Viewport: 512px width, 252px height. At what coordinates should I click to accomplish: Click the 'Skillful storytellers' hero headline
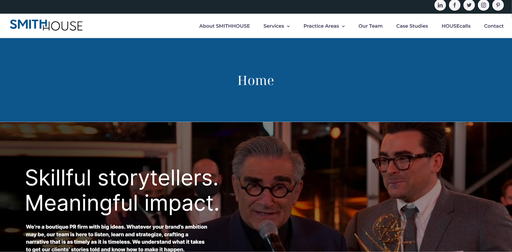click(x=122, y=190)
